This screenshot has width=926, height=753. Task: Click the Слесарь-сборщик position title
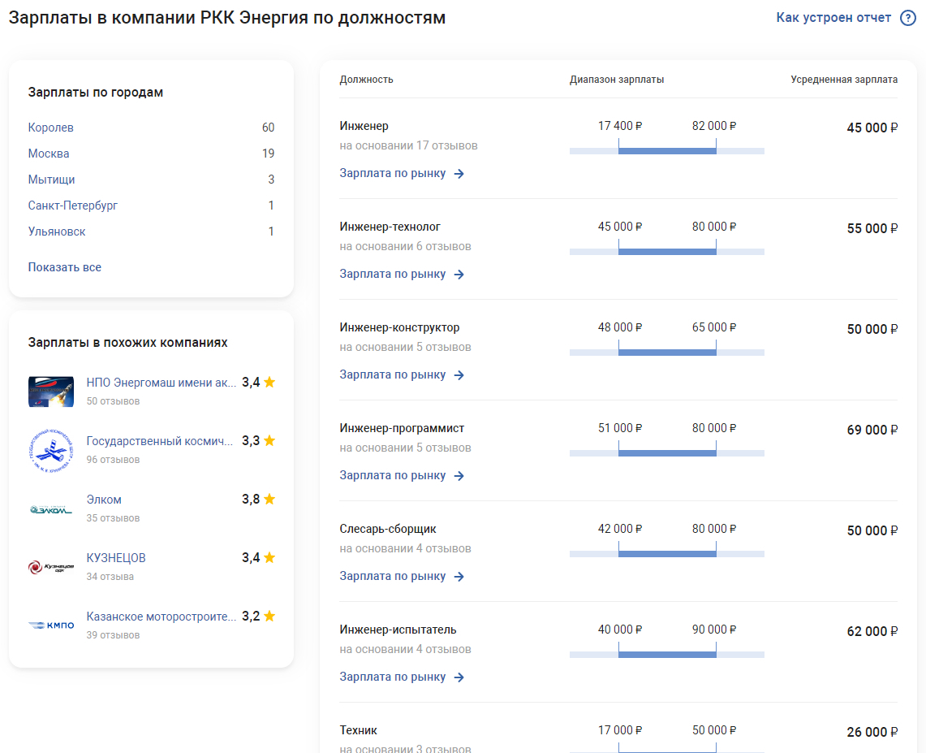click(x=387, y=529)
